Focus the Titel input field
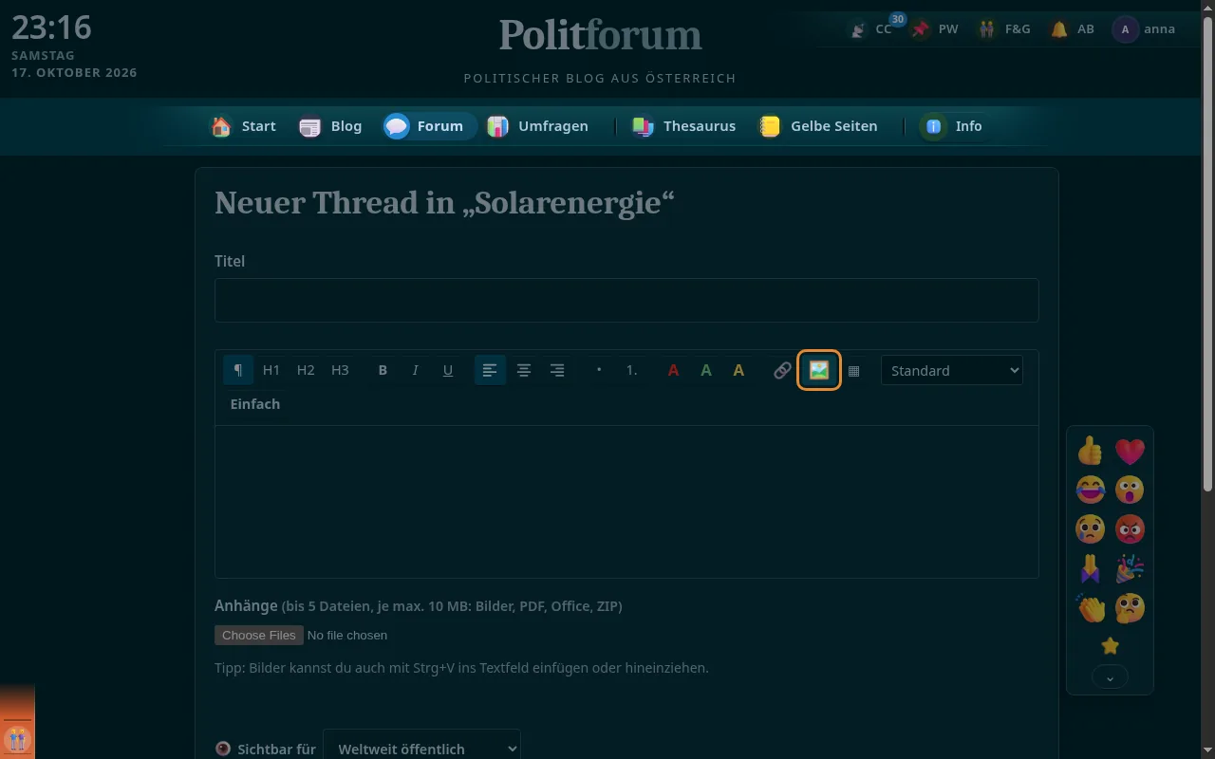This screenshot has height=759, width=1215. (x=626, y=300)
